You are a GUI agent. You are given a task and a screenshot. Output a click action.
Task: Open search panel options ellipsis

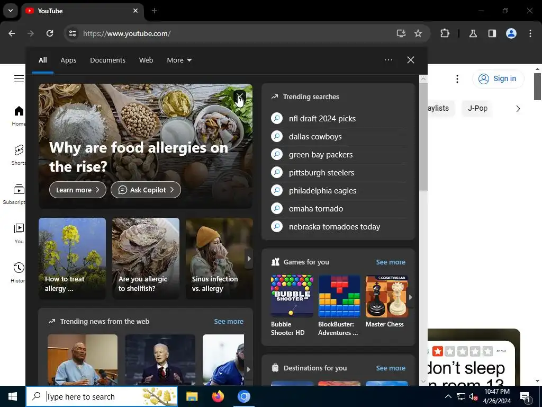pyautogui.click(x=389, y=60)
